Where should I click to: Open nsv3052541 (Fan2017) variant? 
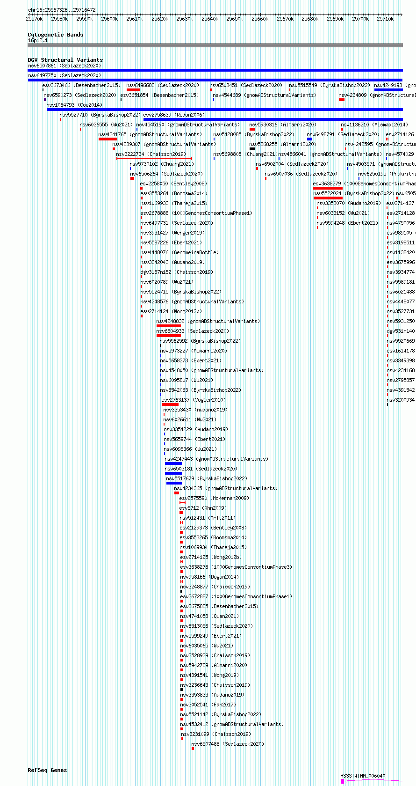[208, 705]
